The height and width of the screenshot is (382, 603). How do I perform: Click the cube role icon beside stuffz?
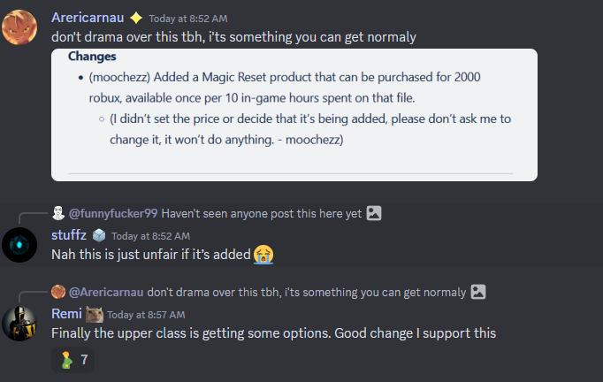pyautogui.click(x=98, y=235)
